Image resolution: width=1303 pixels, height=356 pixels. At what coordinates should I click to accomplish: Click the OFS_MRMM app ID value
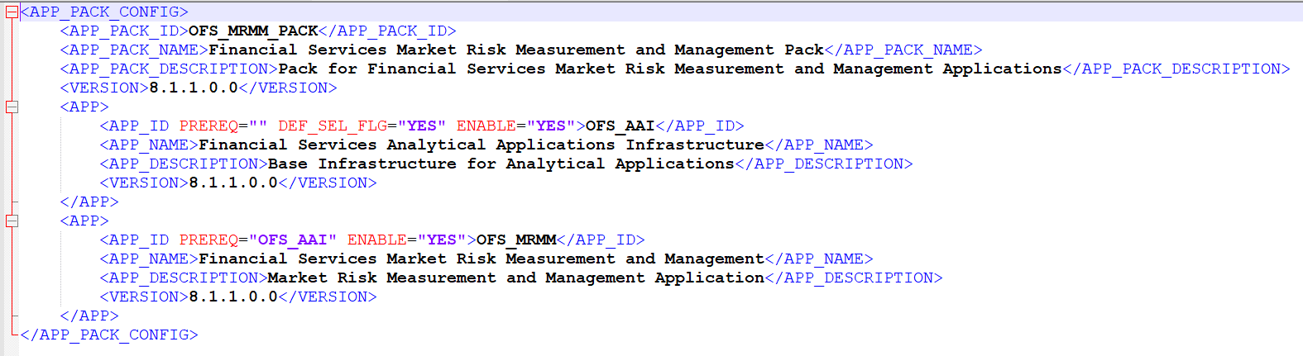click(x=516, y=240)
